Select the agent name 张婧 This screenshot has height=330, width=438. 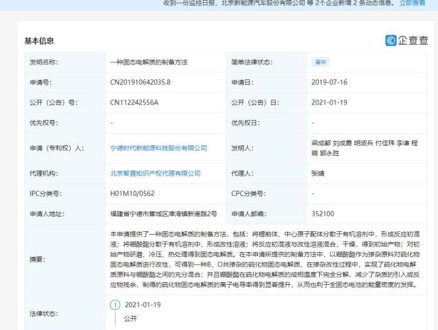[318, 174]
